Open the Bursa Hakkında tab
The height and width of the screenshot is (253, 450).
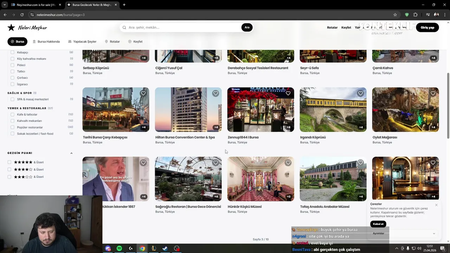[x=46, y=41]
